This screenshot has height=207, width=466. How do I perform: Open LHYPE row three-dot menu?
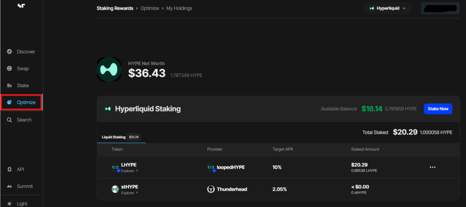(x=432, y=167)
